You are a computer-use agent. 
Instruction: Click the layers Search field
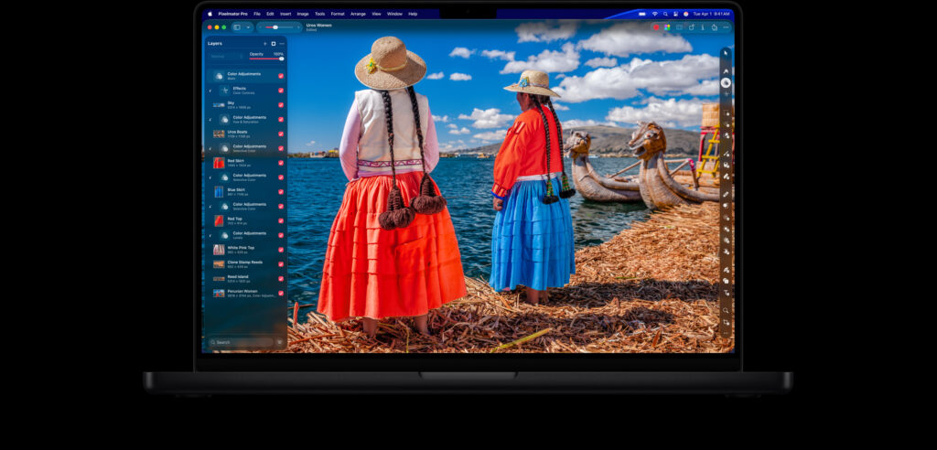(238, 342)
